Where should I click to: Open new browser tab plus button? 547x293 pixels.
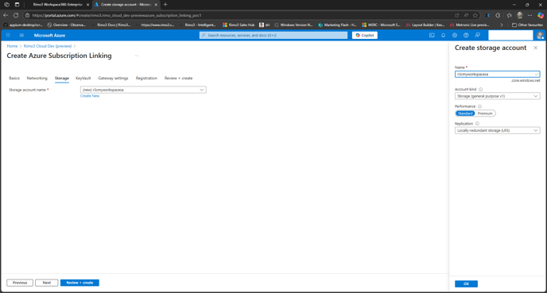point(165,5)
